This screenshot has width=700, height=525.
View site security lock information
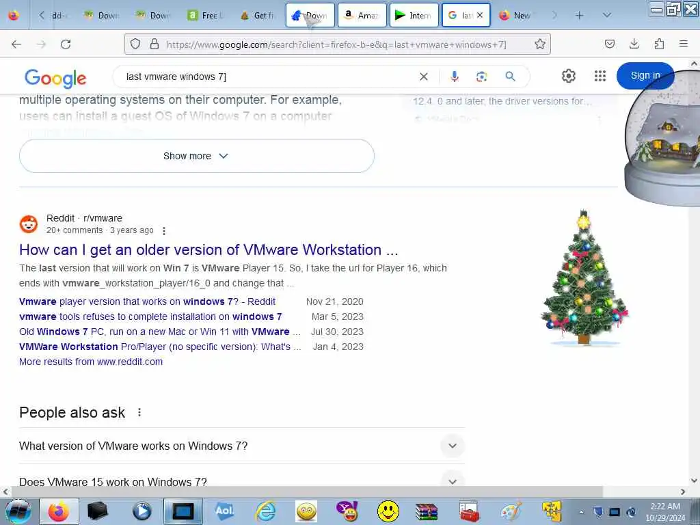coord(154,44)
